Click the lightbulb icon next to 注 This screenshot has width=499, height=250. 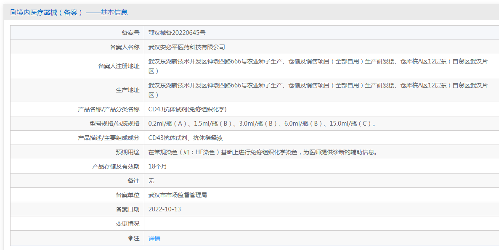pos(130,238)
